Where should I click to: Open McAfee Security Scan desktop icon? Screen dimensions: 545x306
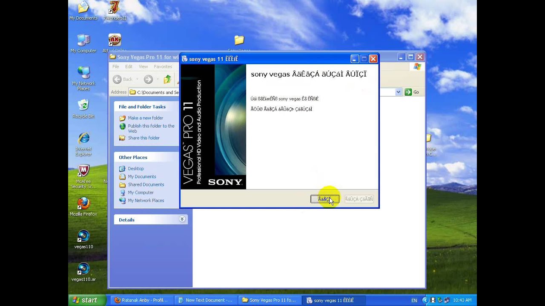[x=83, y=177]
